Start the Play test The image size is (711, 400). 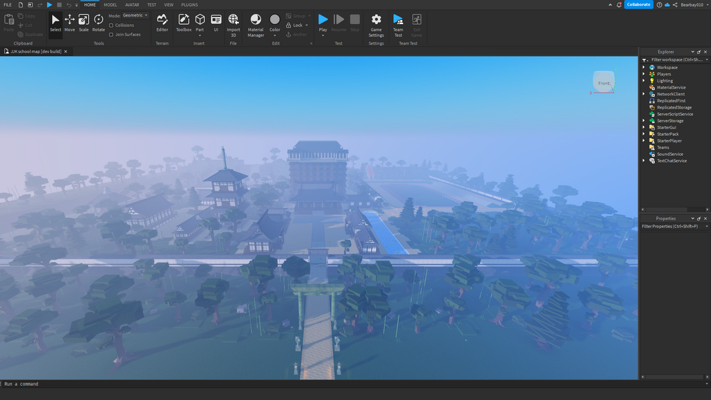pyautogui.click(x=323, y=21)
